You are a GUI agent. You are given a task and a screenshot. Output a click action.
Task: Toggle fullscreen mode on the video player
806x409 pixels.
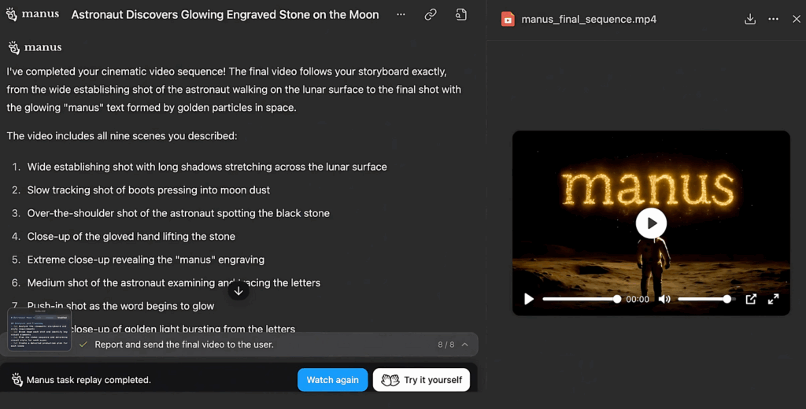pos(773,299)
